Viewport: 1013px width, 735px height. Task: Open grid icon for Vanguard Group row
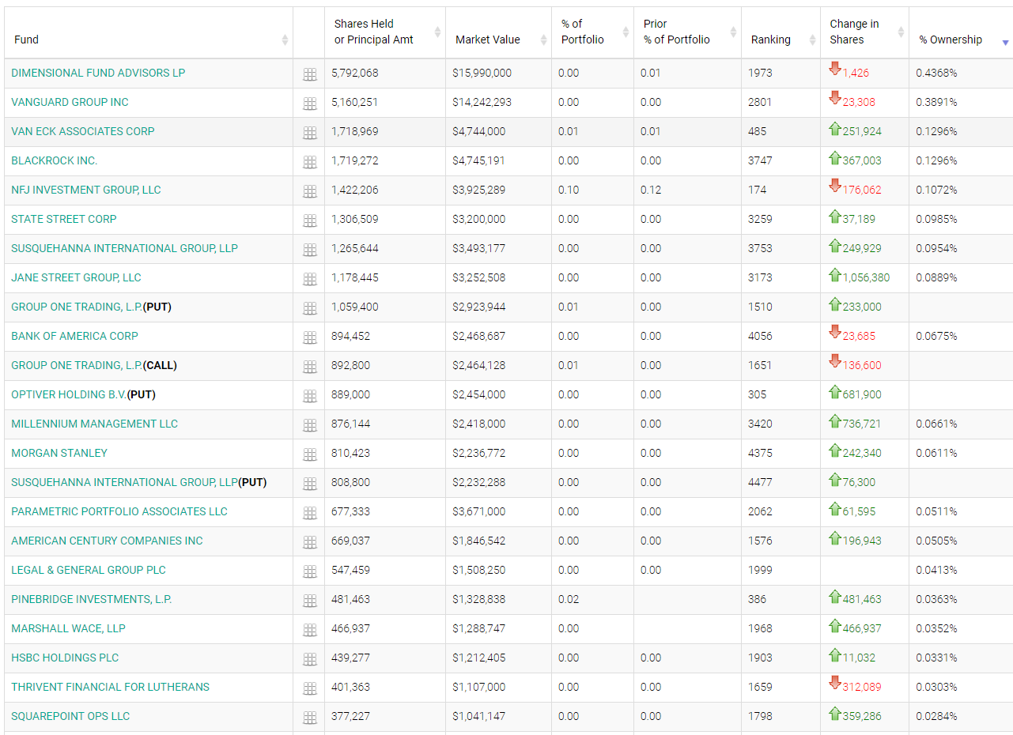click(309, 104)
